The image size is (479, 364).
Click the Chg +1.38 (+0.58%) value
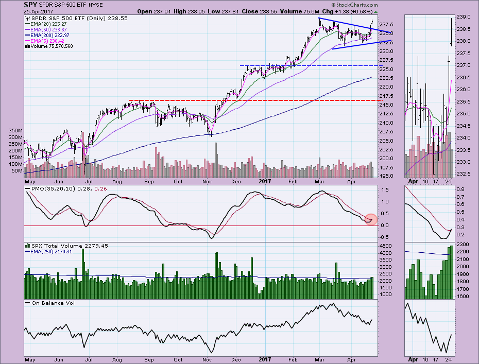pyautogui.click(x=347, y=12)
